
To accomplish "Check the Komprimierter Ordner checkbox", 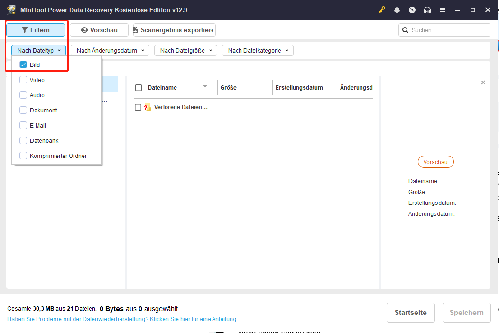I will tap(23, 156).
